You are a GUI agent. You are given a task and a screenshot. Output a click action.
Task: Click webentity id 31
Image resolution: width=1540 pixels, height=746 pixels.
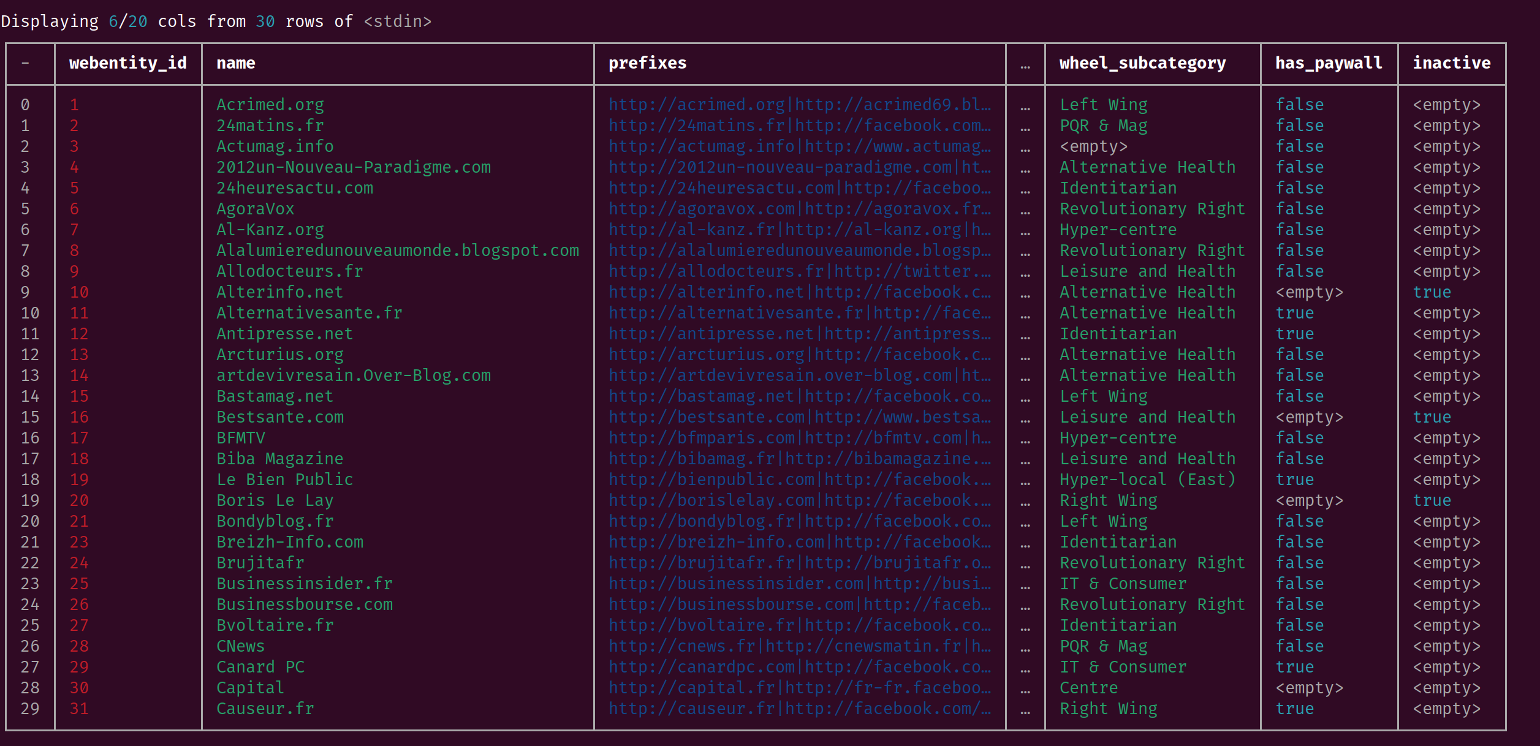(79, 709)
